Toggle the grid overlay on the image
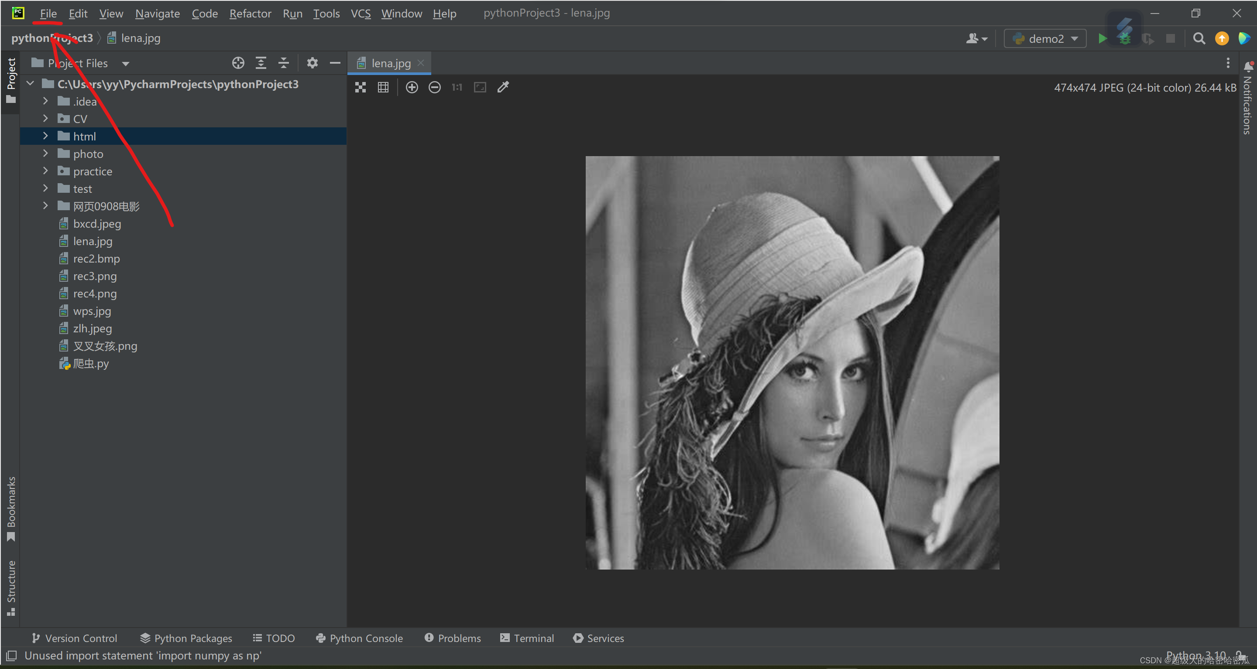 [383, 87]
